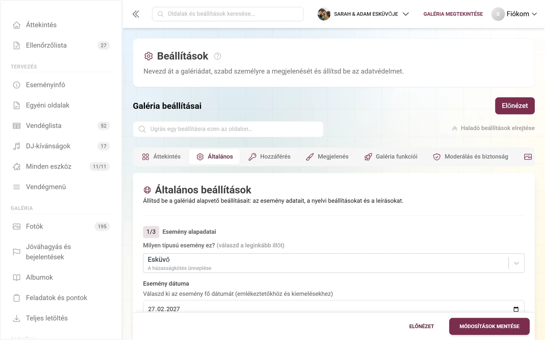This screenshot has width=545, height=340.
Task: Follow the Galéria megtekintése link
Action: tap(453, 14)
